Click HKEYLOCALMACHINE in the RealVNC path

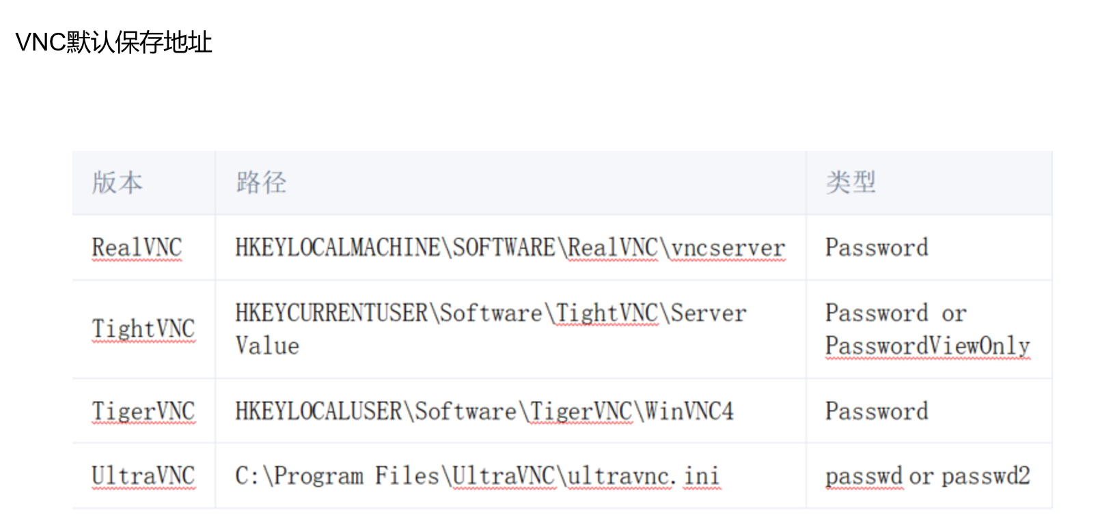(338, 247)
